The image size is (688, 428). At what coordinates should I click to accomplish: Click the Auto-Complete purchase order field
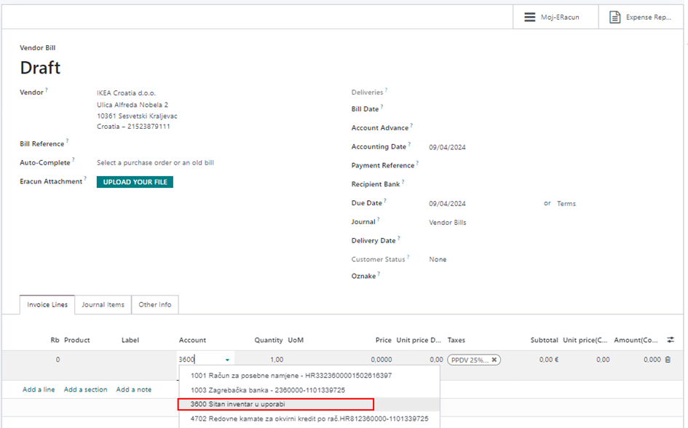click(155, 163)
